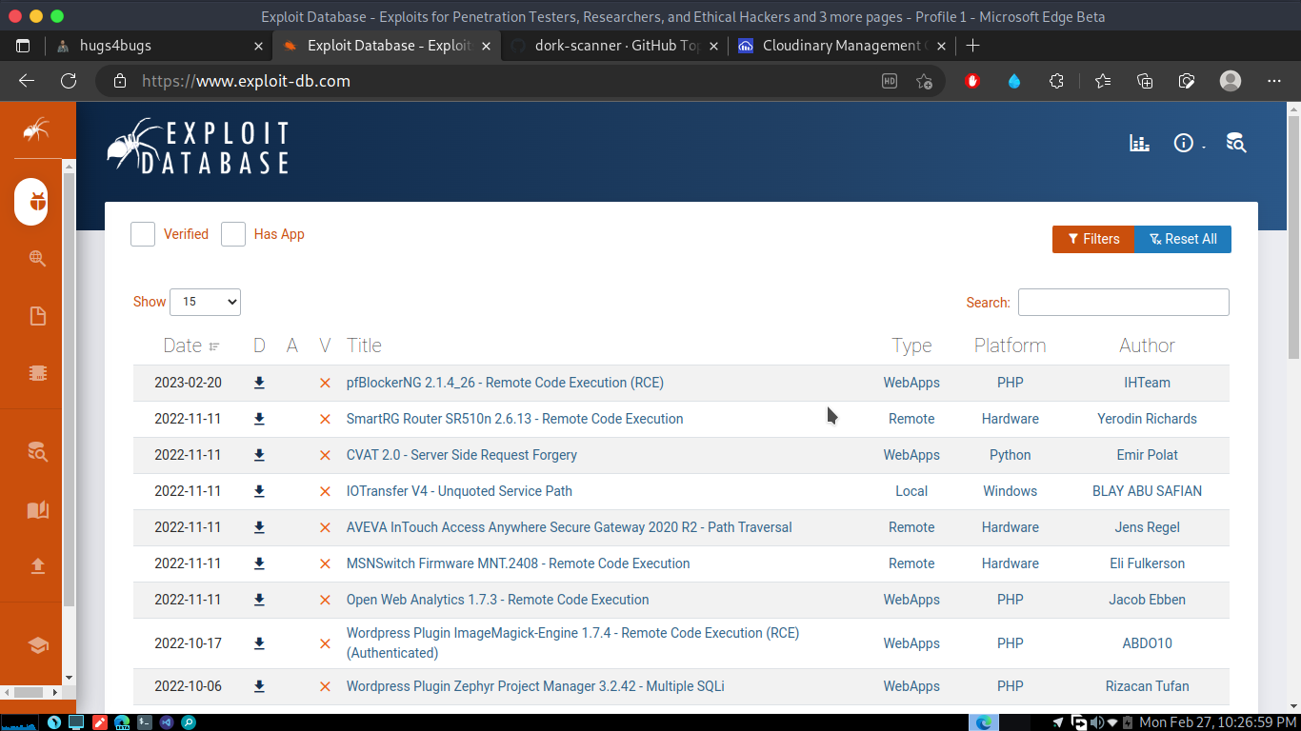
Task: Open Search Exploit-DB icon in the sidebar
Action: [37, 451]
